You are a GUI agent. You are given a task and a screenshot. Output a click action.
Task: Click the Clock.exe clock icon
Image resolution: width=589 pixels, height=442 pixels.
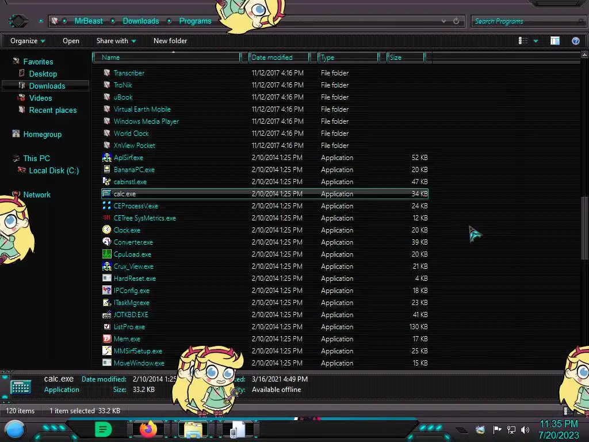point(106,230)
